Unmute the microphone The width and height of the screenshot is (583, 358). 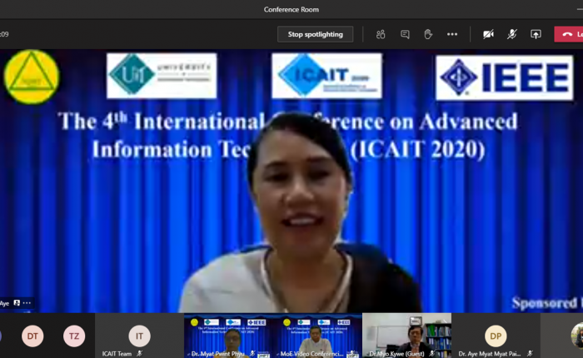512,34
